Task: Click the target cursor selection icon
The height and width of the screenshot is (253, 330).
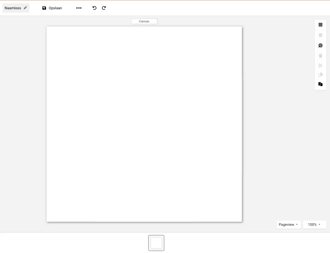Action: pos(320,46)
